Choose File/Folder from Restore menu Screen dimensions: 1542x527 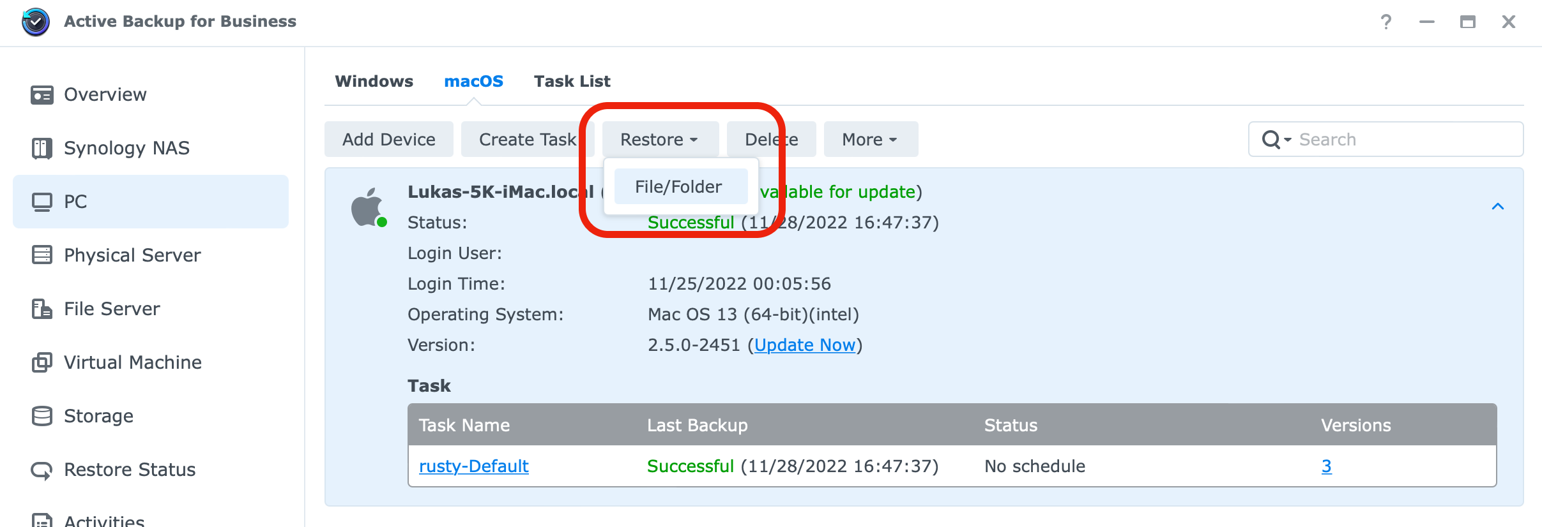pyautogui.click(x=681, y=186)
